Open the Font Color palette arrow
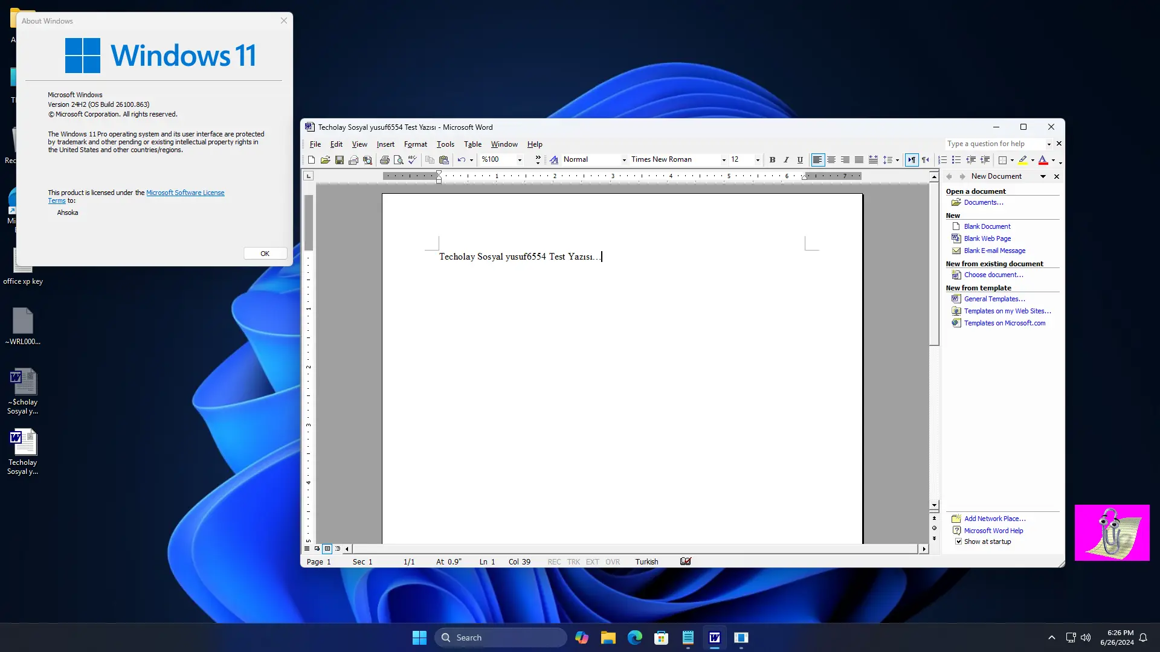The image size is (1160, 652). coord(1053,160)
